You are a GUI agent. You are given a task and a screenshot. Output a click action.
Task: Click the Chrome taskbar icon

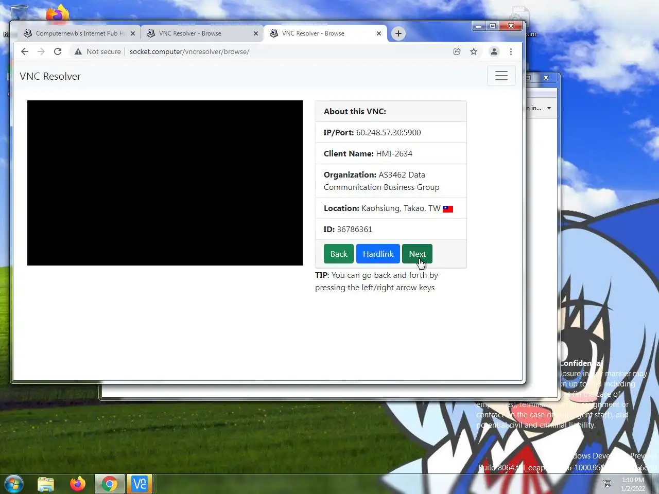[x=109, y=484]
